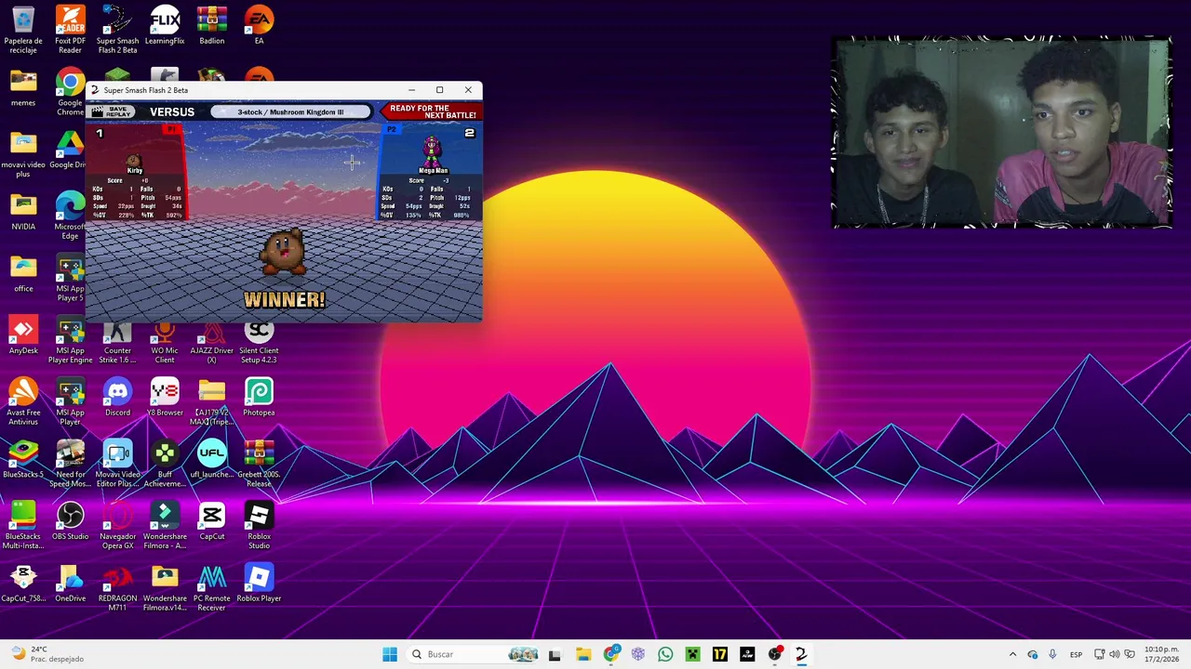Open MSI App Player Engine icon
The height and width of the screenshot is (669, 1191).
(x=70, y=339)
